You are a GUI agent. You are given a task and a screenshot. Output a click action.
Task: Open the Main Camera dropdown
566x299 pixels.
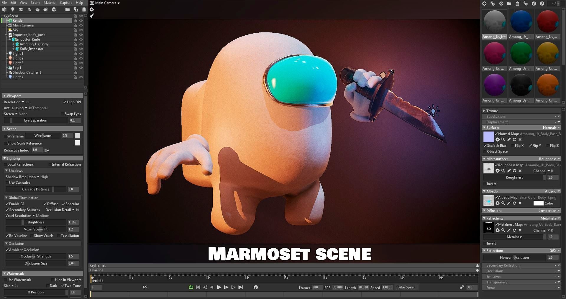click(x=105, y=3)
